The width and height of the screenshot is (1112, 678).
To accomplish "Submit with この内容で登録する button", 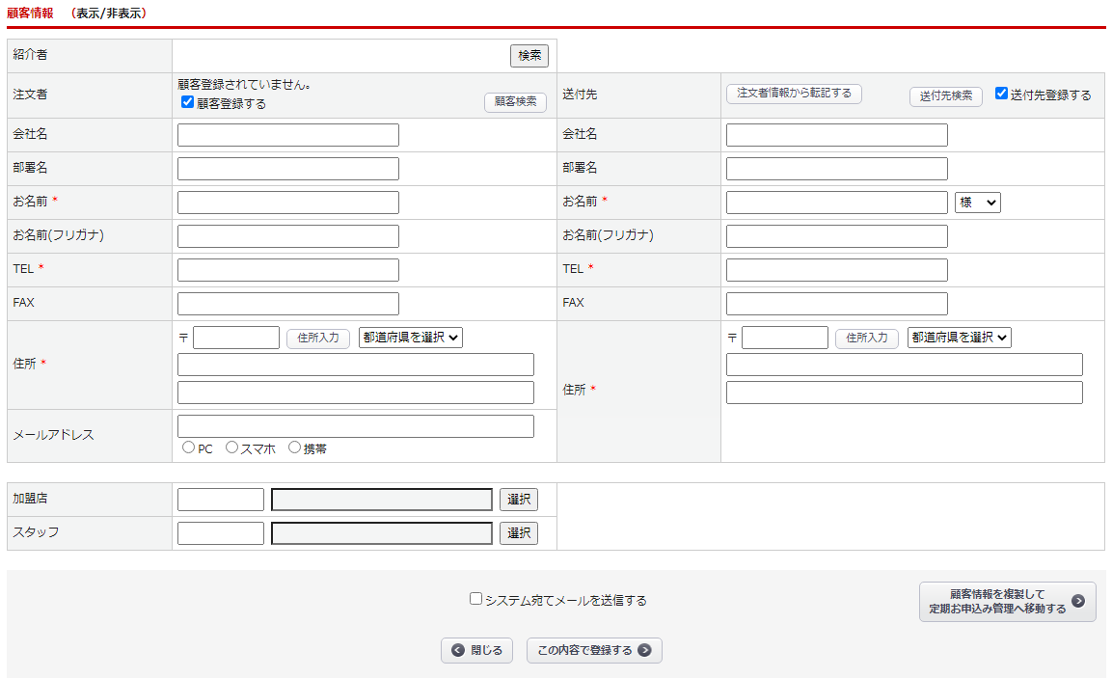I will [x=594, y=651].
